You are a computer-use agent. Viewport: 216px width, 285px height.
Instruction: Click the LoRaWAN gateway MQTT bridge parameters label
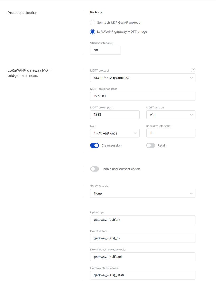tap(30, 73)
